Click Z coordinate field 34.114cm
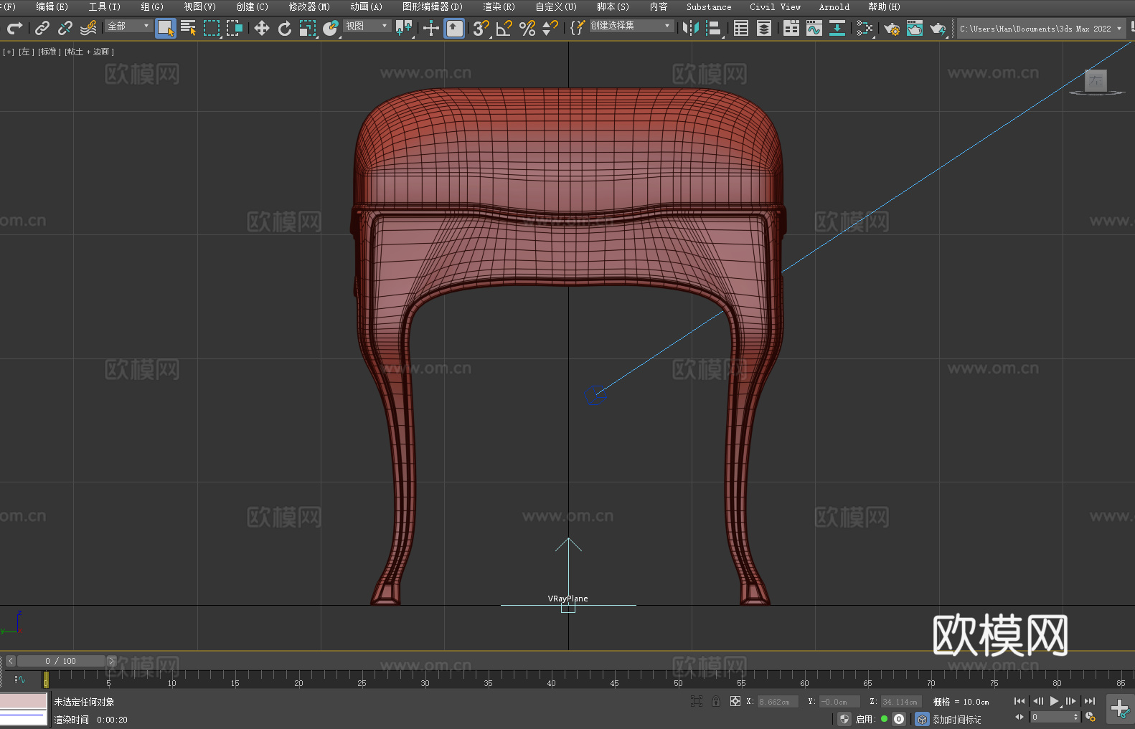1135x729 pixels. tap(900, 702)
